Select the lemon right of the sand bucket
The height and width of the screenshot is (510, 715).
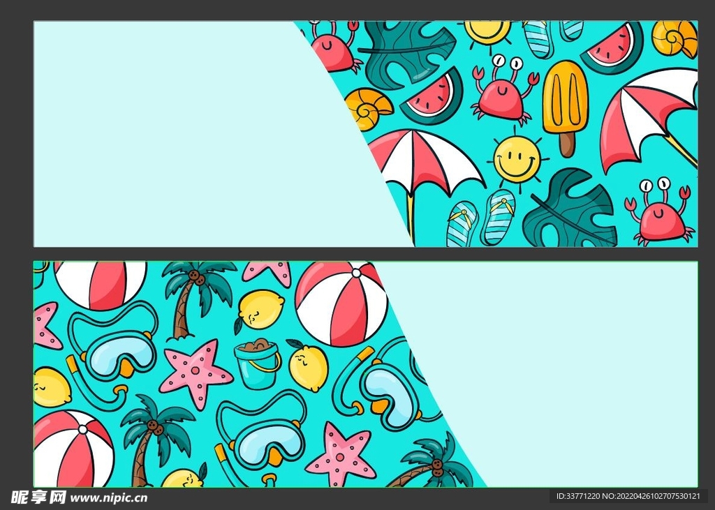point(308,367)
